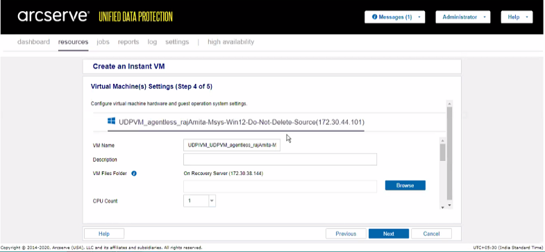Click the inner scrollbar down arrow
The image size is (545, 252).
(442, 207)
